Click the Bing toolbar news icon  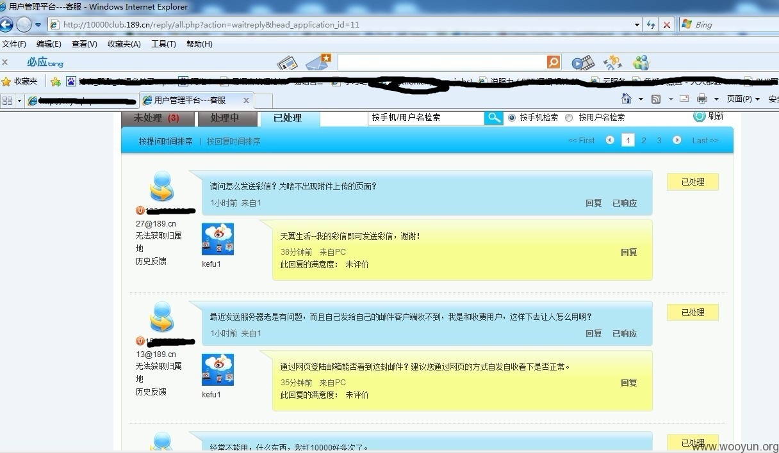[288, 63]
